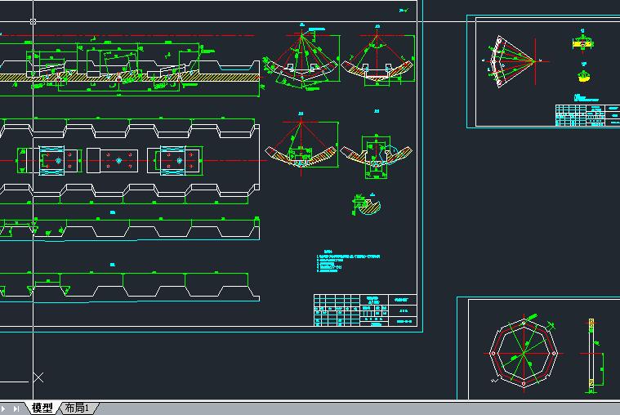
Task: Click the main sheet's title block table
Action: point(365,310)
